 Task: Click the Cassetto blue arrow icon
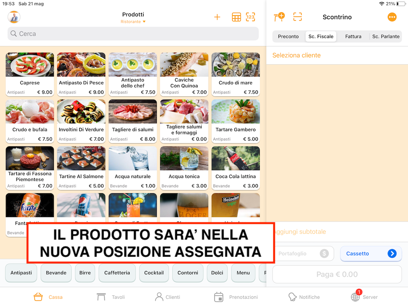click(392, 253)
